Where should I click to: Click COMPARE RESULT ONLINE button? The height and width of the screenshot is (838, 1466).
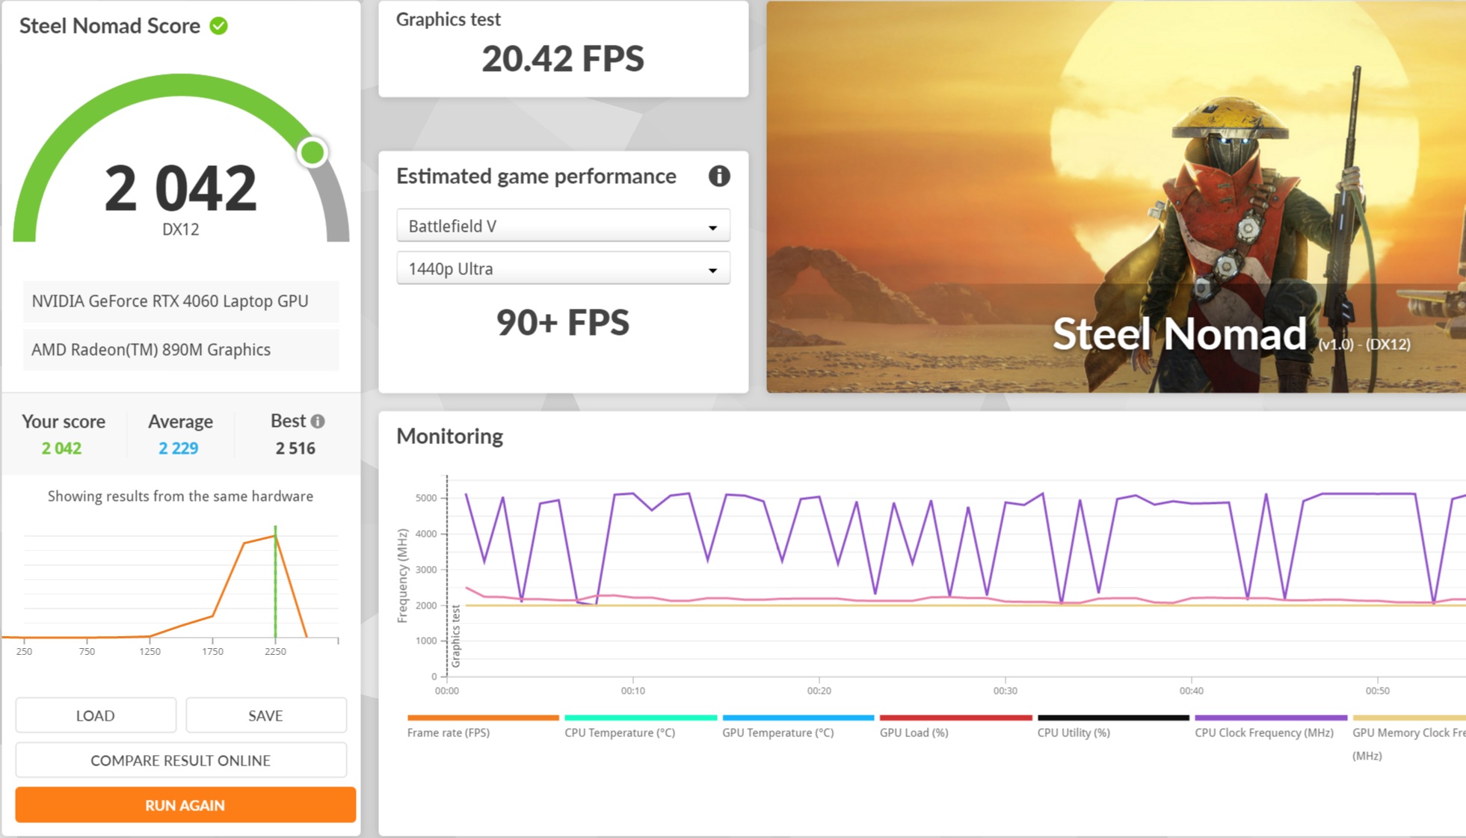[181, 760]
